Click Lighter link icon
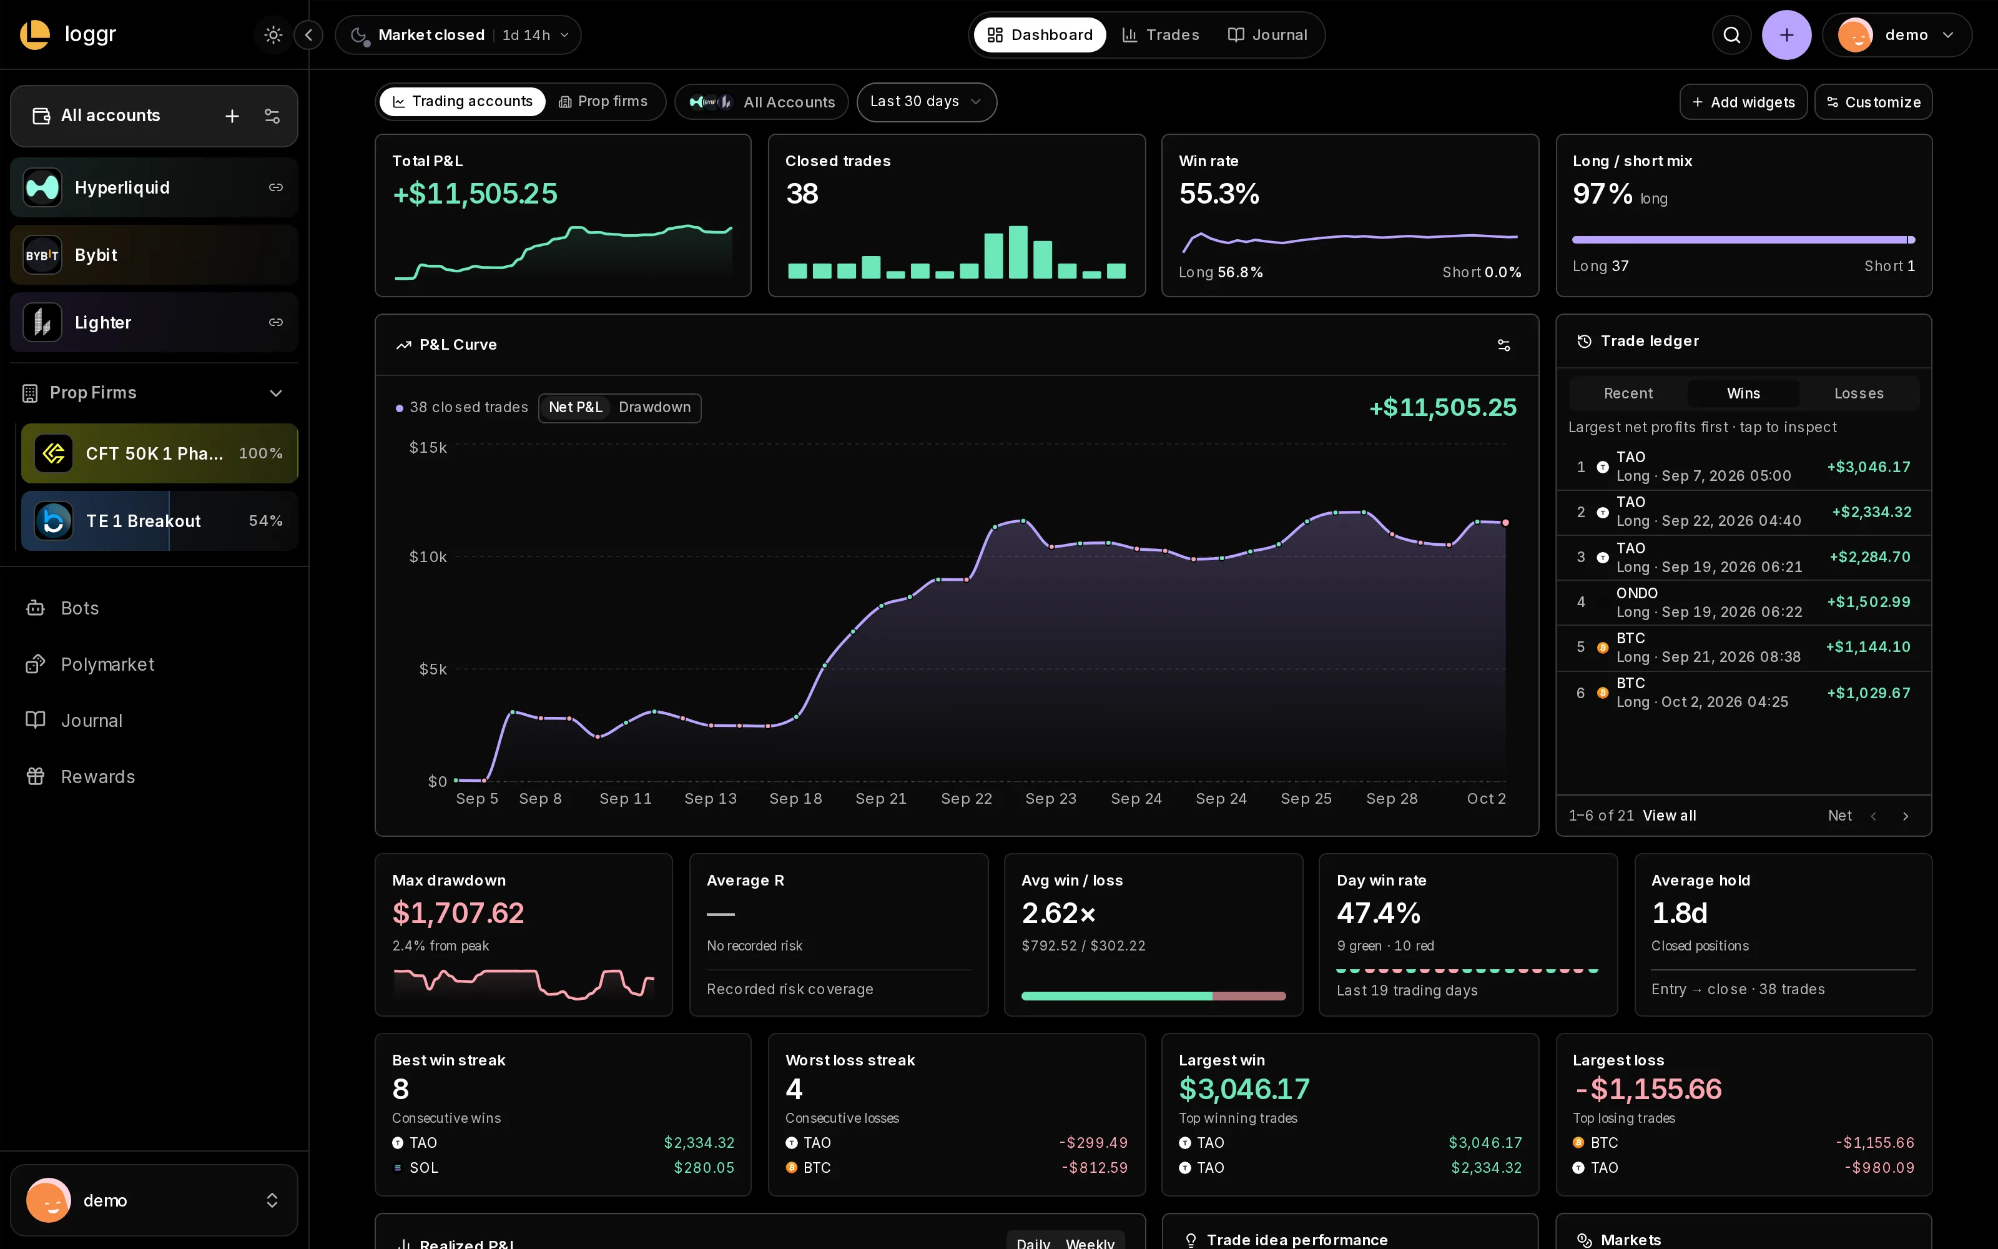The height and width of the screenshot is (1249, 1998). click(x=276, y=322)
